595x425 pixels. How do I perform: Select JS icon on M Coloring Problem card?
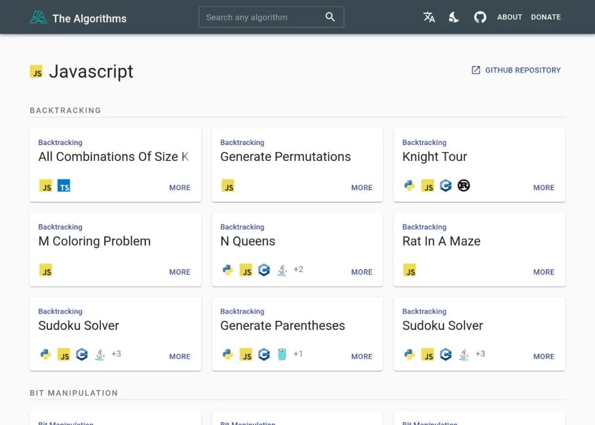point(46,270)
